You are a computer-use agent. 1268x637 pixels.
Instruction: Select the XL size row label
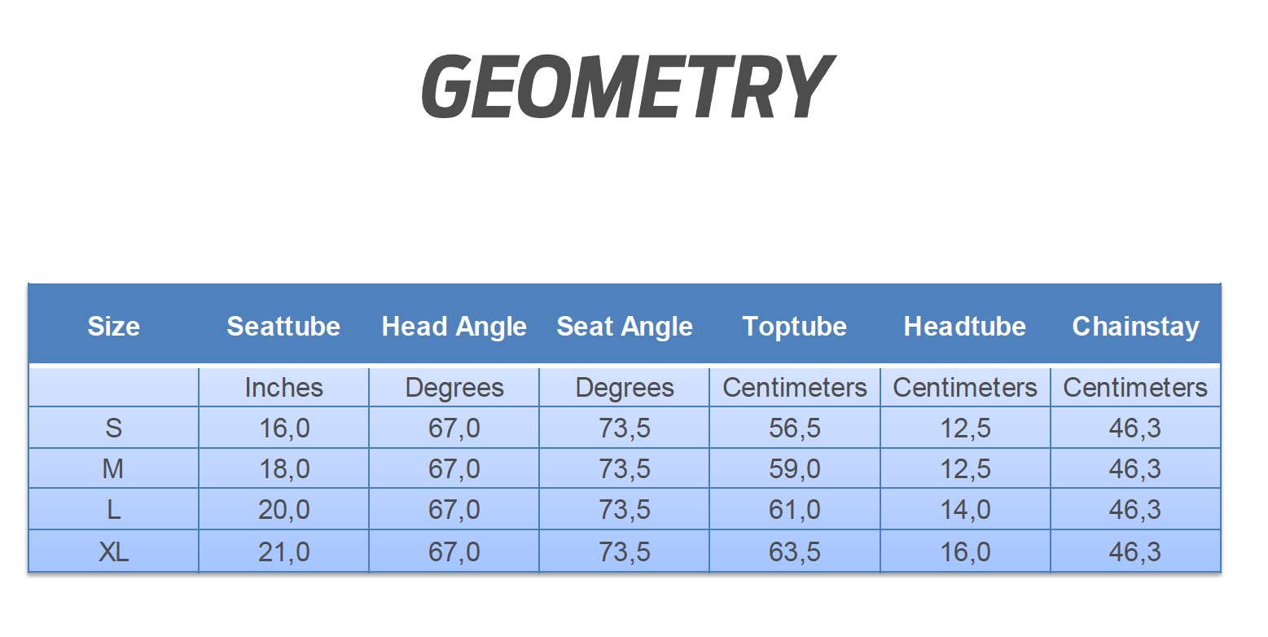113,552
